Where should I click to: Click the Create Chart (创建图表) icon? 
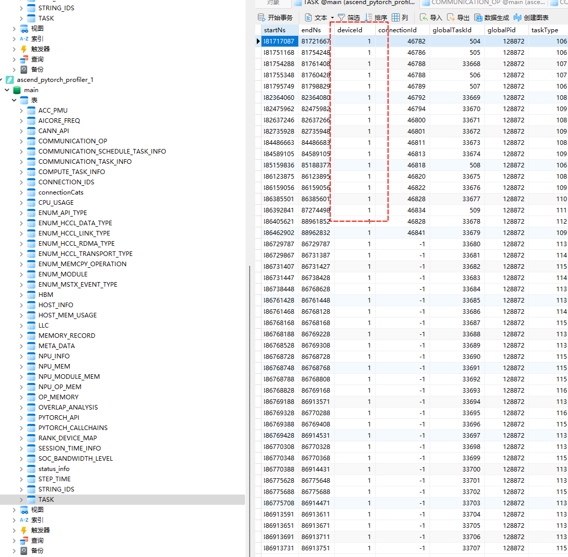click(x=518, y=17)
